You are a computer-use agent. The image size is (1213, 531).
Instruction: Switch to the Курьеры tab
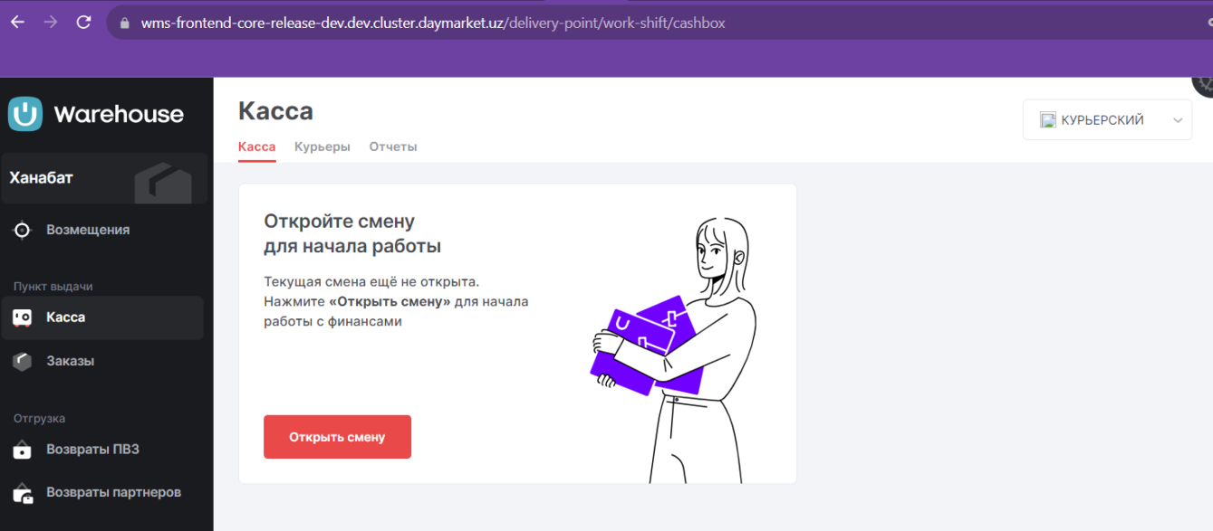pyautogui.click(x=323, y=147)
